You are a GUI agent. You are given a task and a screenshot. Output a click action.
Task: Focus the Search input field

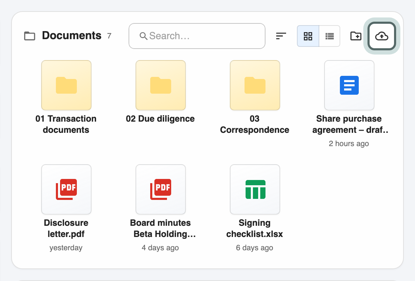197,36
